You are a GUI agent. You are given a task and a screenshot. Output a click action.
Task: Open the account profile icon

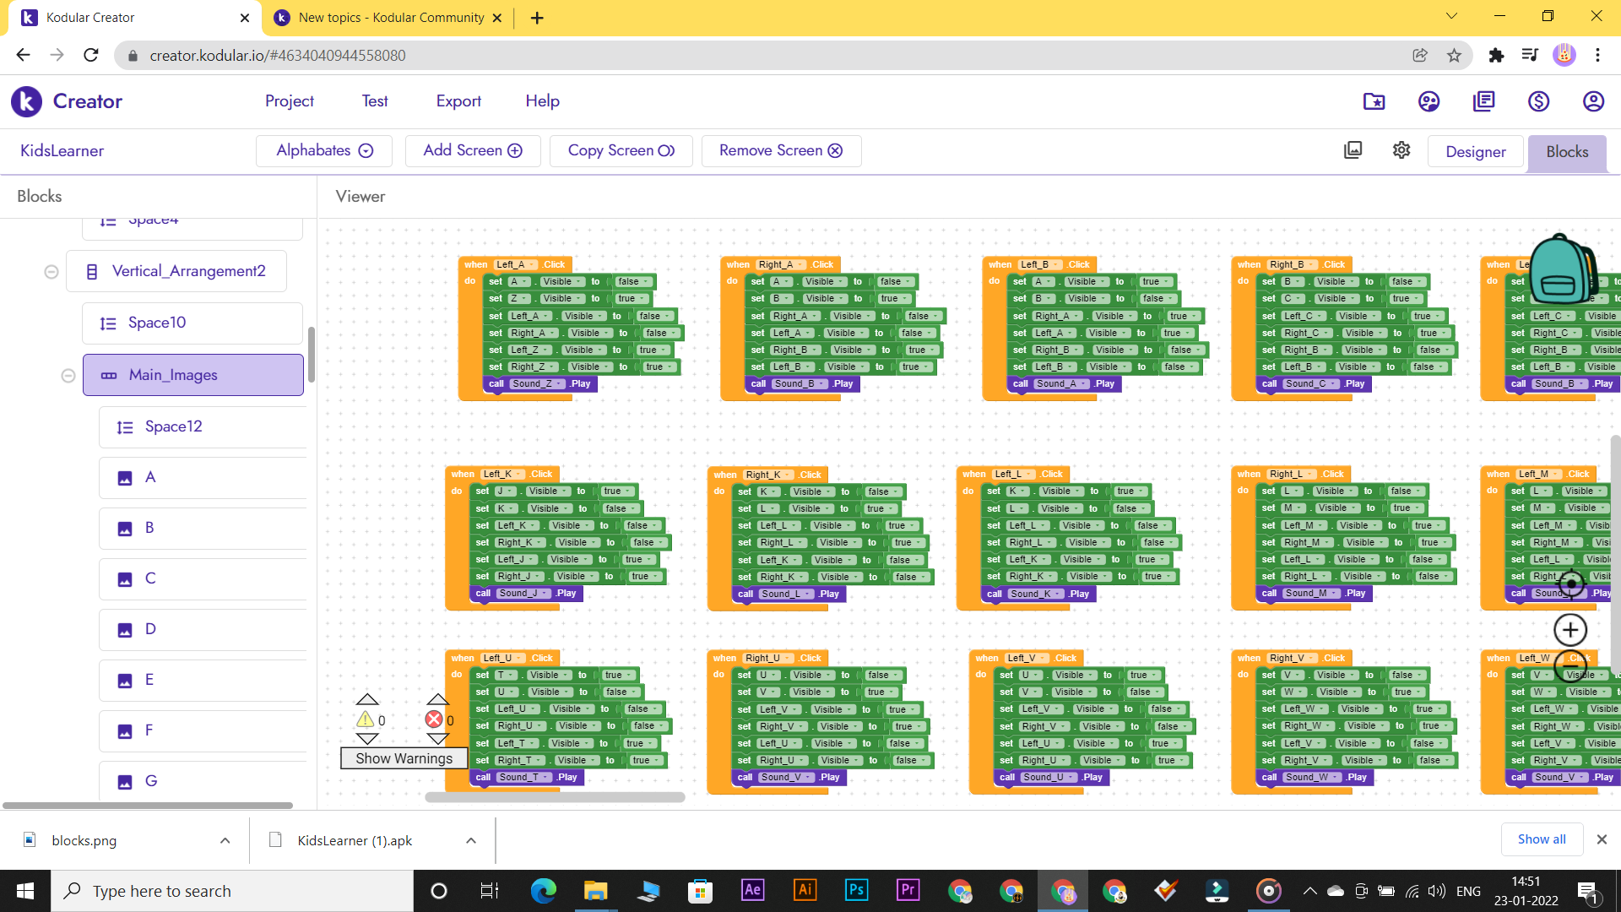click(x=1592, y=101)
